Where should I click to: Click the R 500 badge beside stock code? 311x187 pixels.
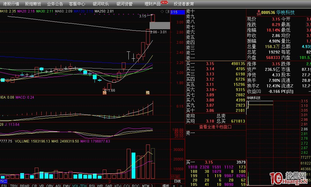click(x=259, y=13)
